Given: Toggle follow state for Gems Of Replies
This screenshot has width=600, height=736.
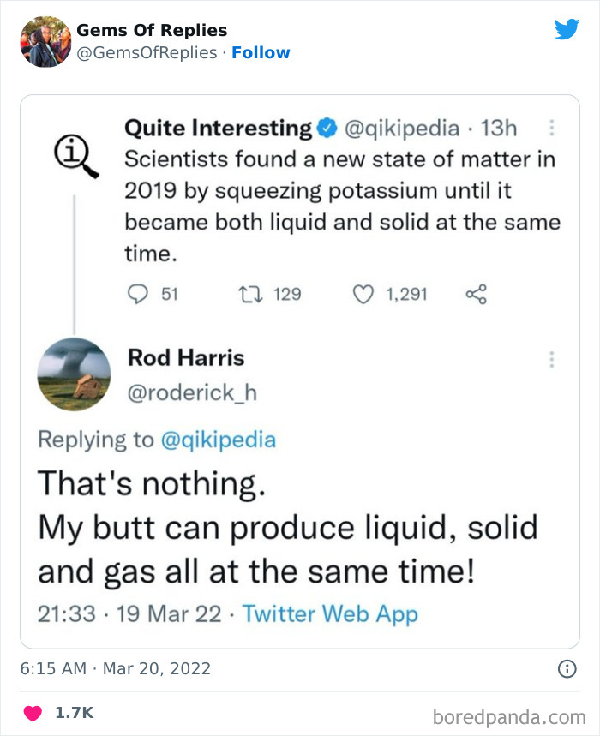Looking at the screenshot, I should point(261,52).
